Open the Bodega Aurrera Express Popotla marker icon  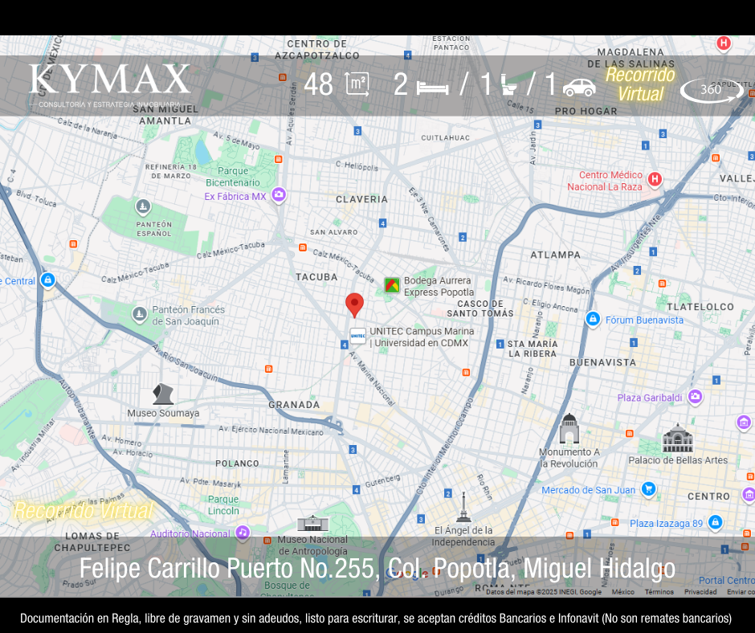tap(392, 286)
